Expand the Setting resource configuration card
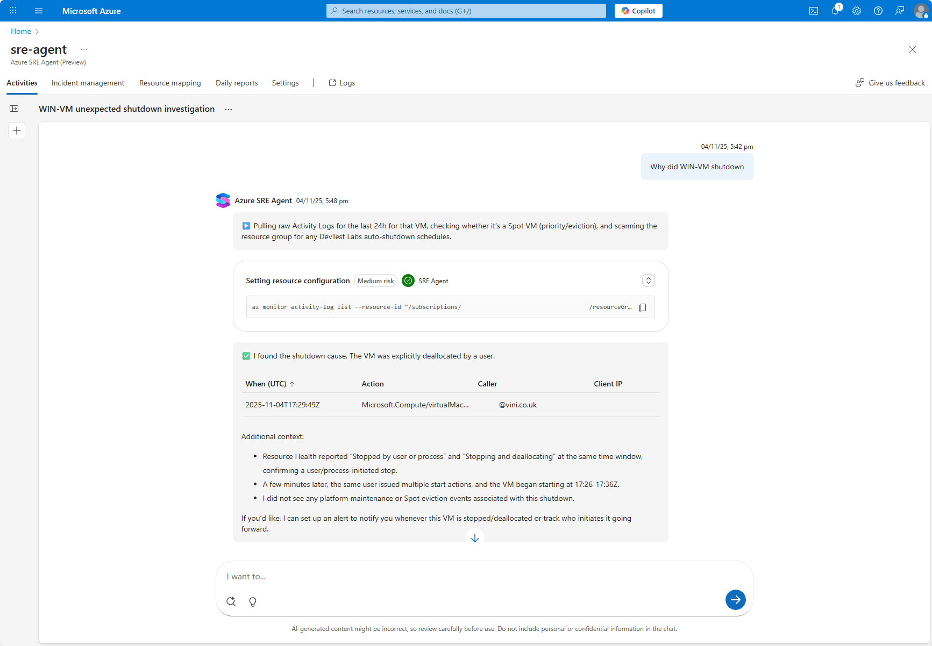This screenshot has height=646, width=932. (648, 281)
